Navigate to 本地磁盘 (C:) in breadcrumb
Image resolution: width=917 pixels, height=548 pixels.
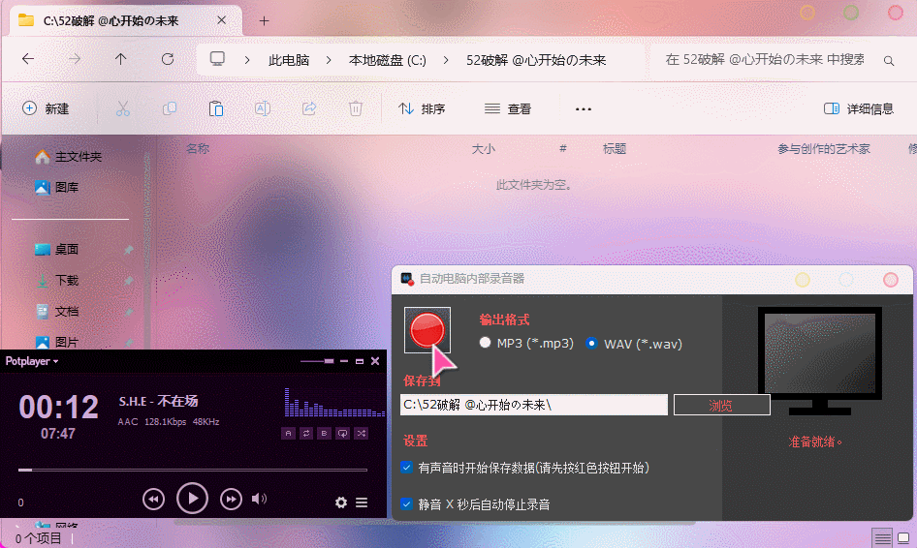[387, 60]
